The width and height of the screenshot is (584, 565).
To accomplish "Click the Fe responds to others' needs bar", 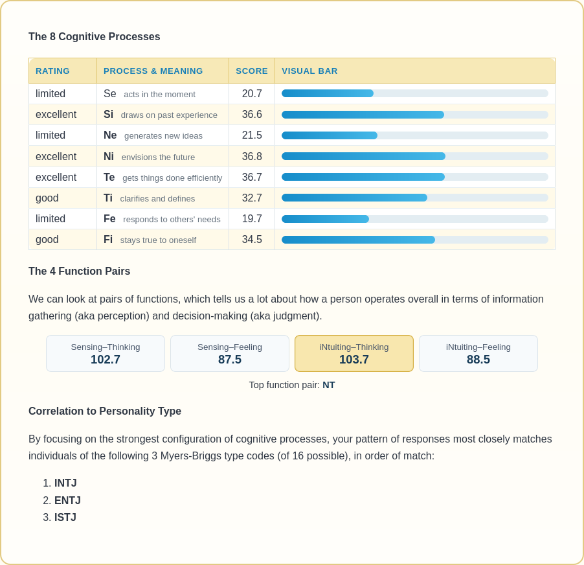I will pyautogui.click(x=415, y=219).
